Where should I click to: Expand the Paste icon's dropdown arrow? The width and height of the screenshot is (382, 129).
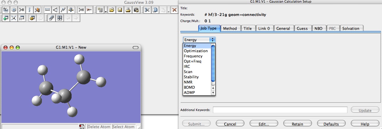pos(168,10)
